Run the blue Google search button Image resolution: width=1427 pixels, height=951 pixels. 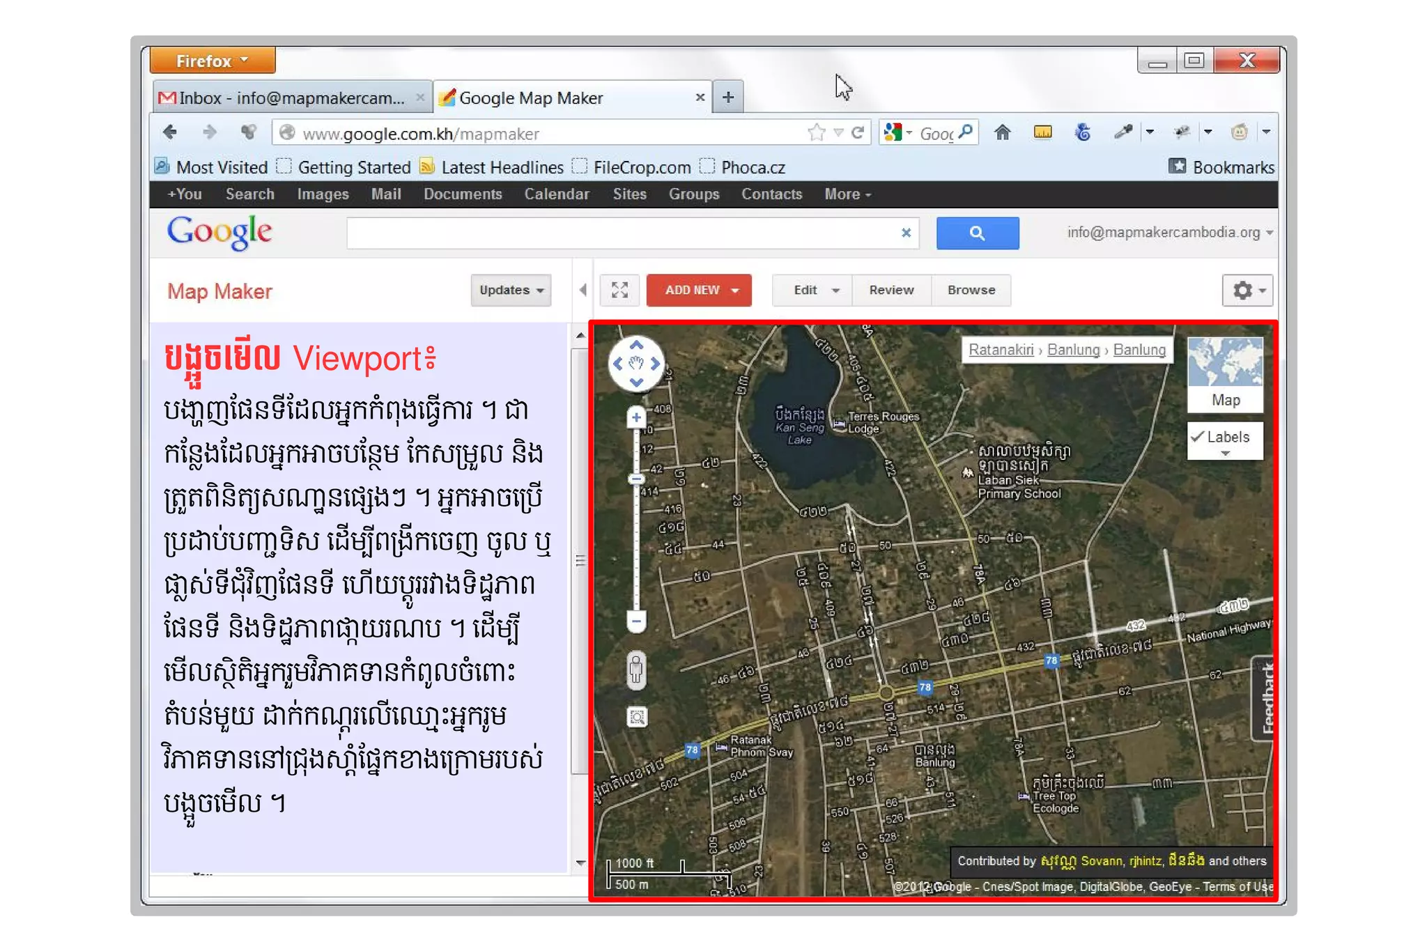tap(977, 233)
